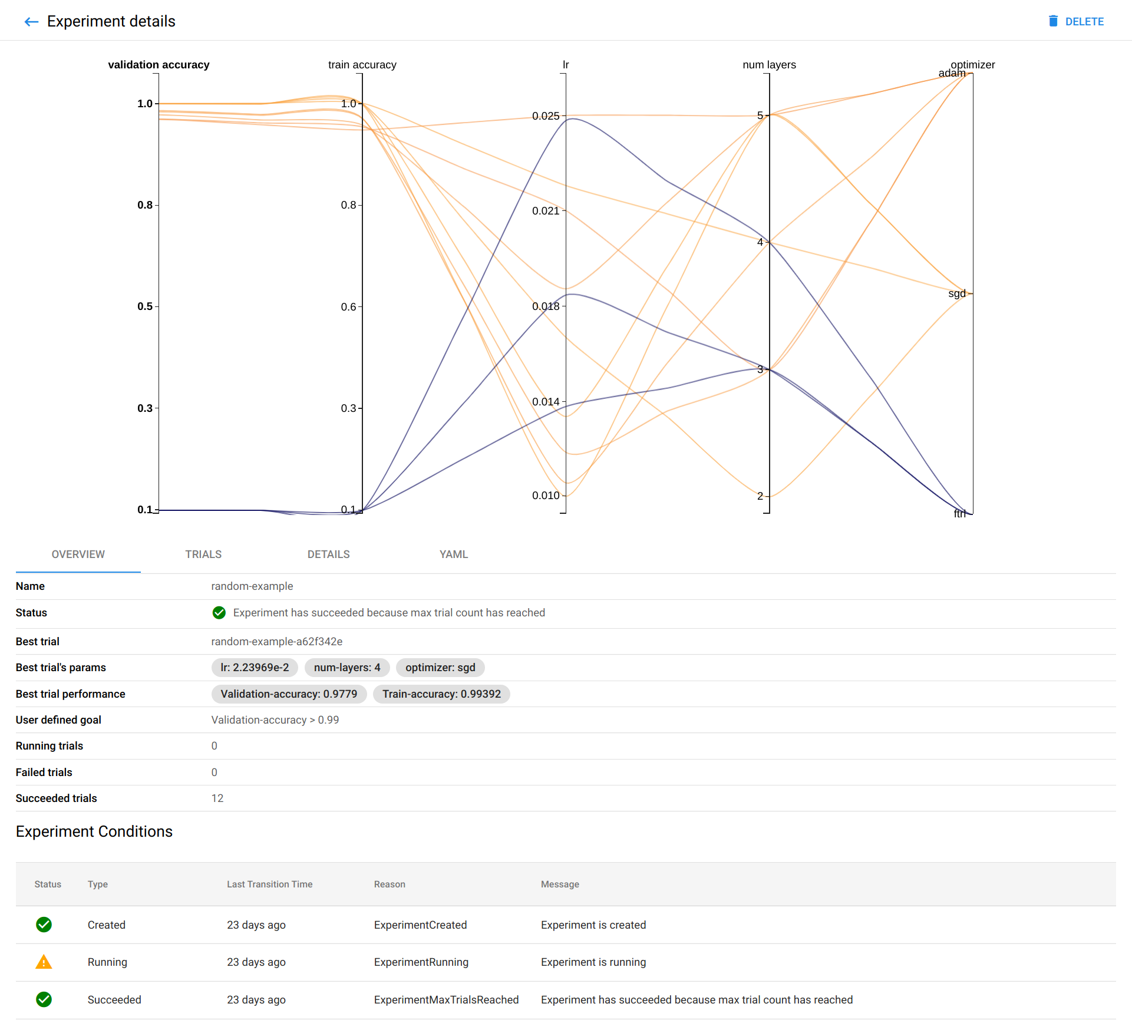Click the green check icon beside Status

(x=219, y=613)
